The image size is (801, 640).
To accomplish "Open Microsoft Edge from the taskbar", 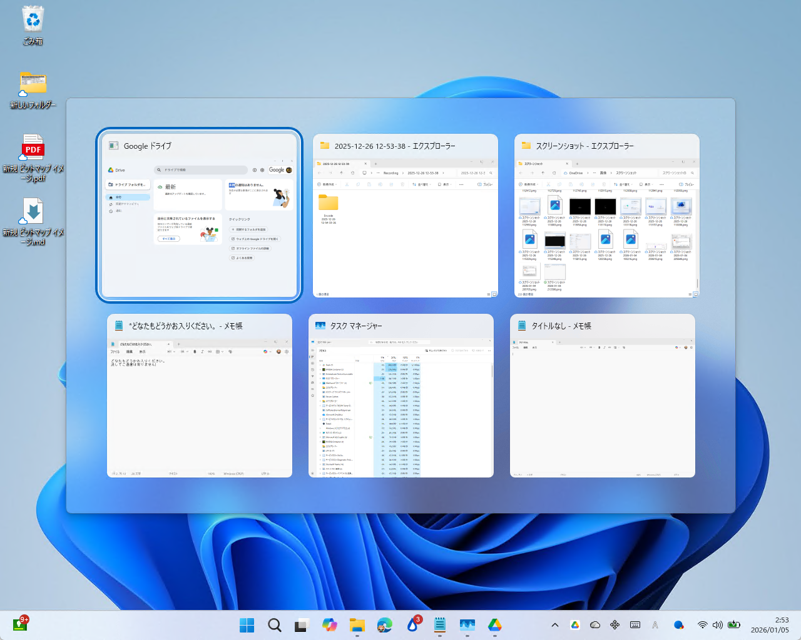I will pos(385,624).
